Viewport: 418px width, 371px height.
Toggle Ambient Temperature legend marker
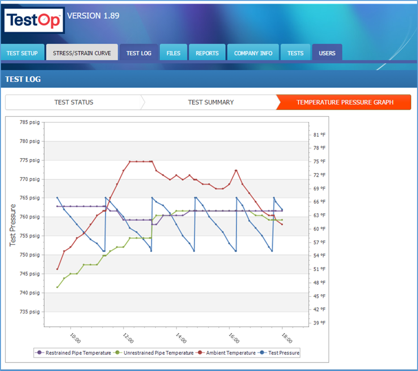[x=200, y=353]
